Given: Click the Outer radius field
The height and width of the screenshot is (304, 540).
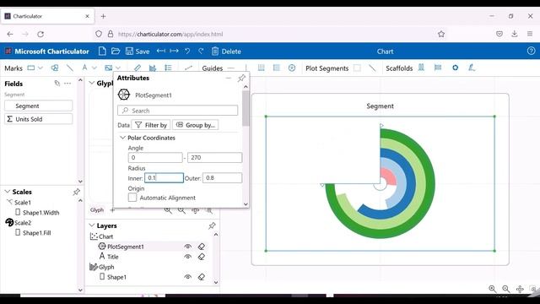Looking at the screenshot, I should (222, 178).
